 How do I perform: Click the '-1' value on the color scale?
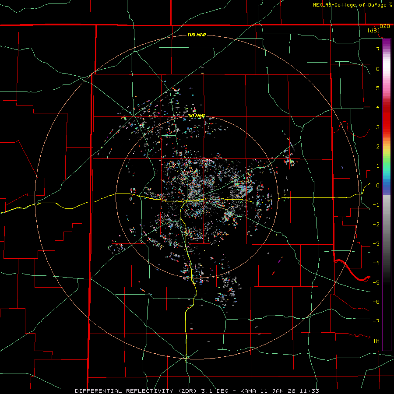pyautogui.click(x=376, y=205)
